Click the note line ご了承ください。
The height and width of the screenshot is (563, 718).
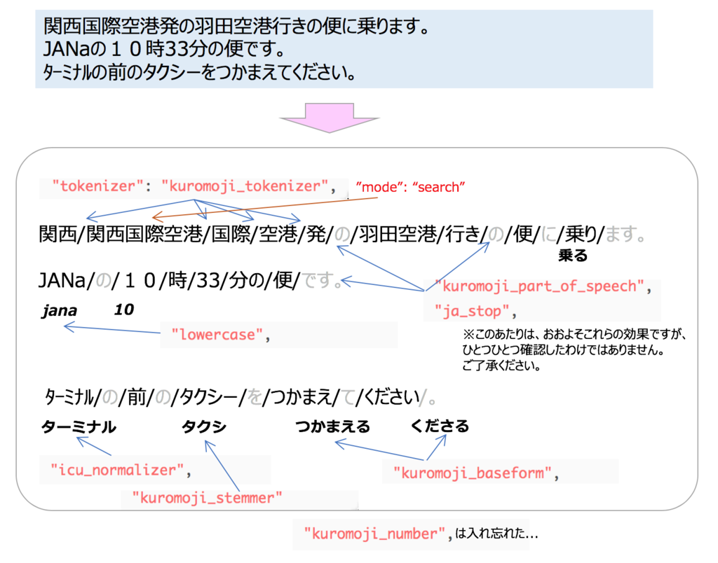pyautogui.click(x=501, y=366)
